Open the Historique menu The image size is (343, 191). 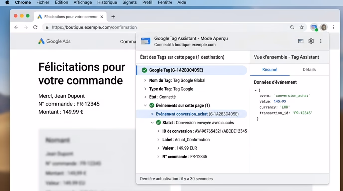[x=107, y=2]
